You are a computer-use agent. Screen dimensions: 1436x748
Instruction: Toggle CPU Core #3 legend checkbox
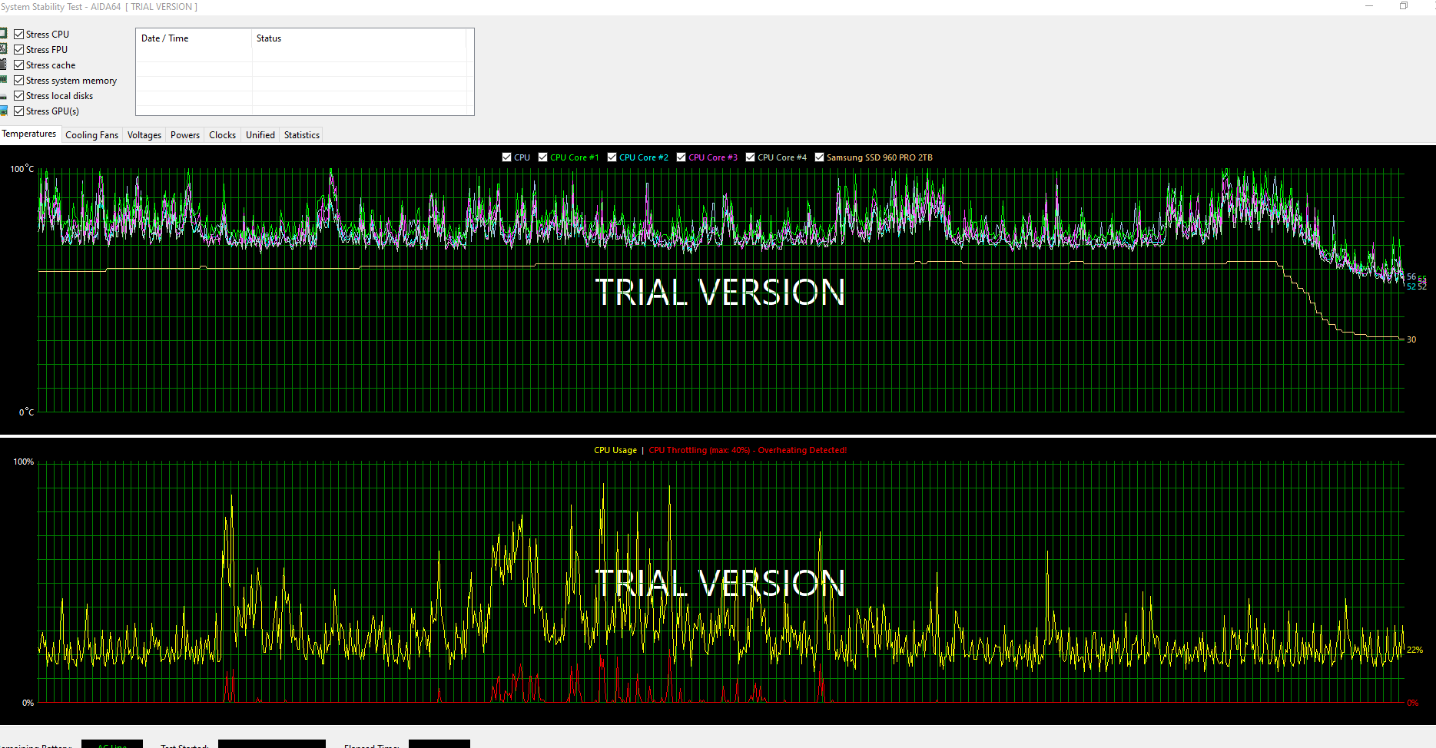(681, 157)
